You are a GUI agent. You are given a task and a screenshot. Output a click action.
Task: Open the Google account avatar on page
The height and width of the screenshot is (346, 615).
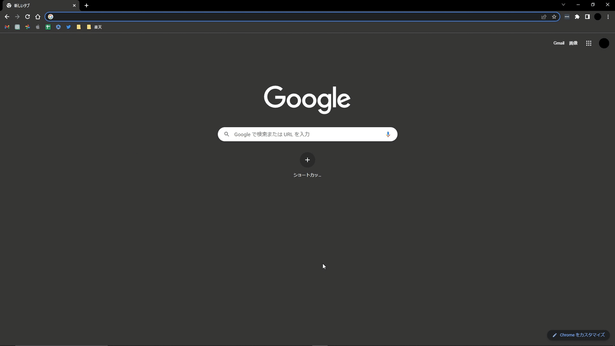pyautogui.click(x=604, y=44)
